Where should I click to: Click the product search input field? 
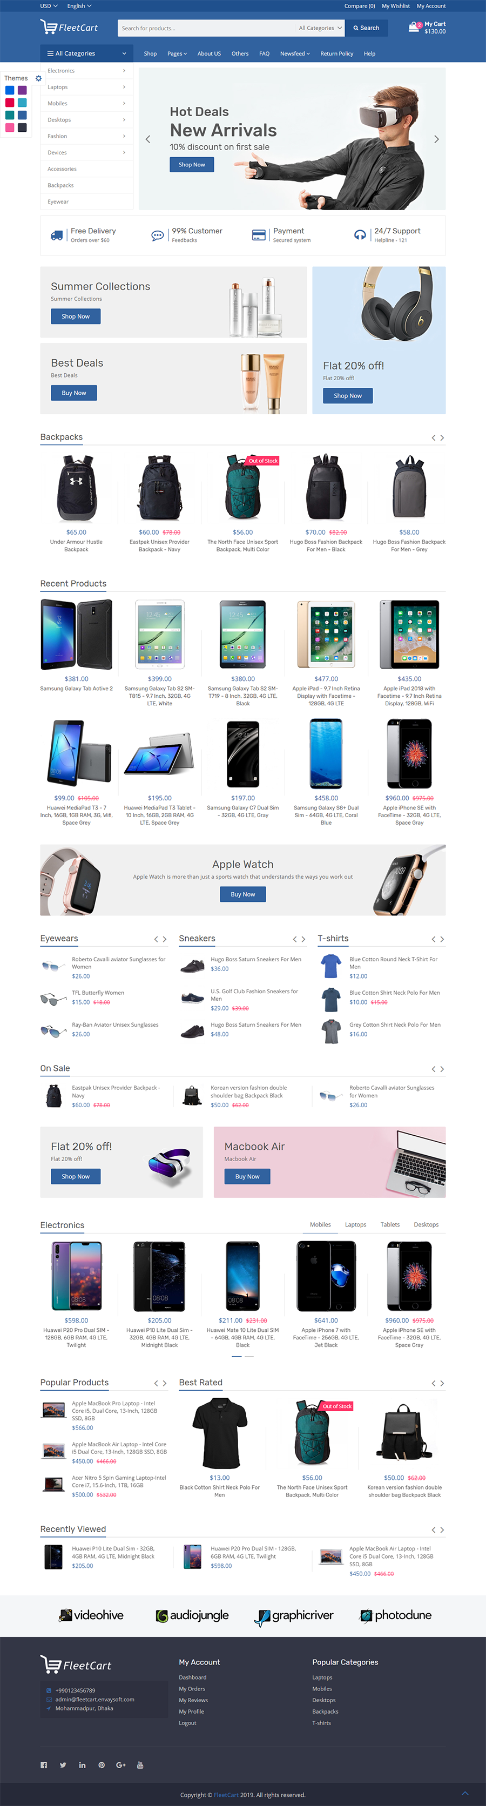(206, 28)
